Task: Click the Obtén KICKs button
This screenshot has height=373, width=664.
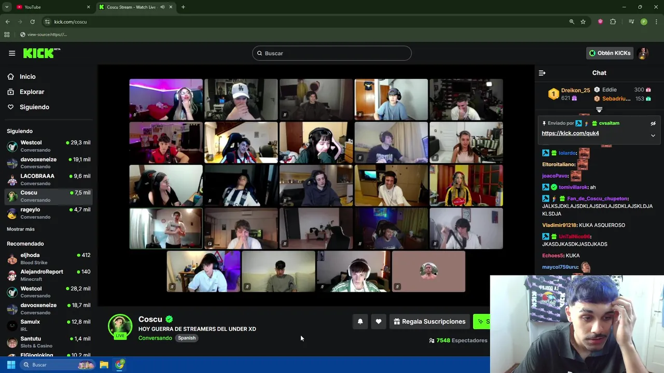Action: click(x=610, y=53)
